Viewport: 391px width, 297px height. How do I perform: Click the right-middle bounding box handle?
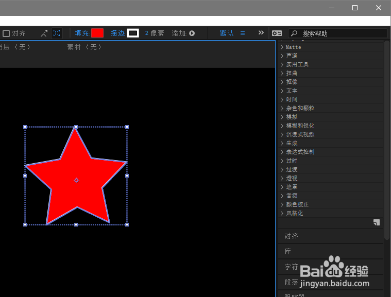pyautogui.click(x=127, y=176)
